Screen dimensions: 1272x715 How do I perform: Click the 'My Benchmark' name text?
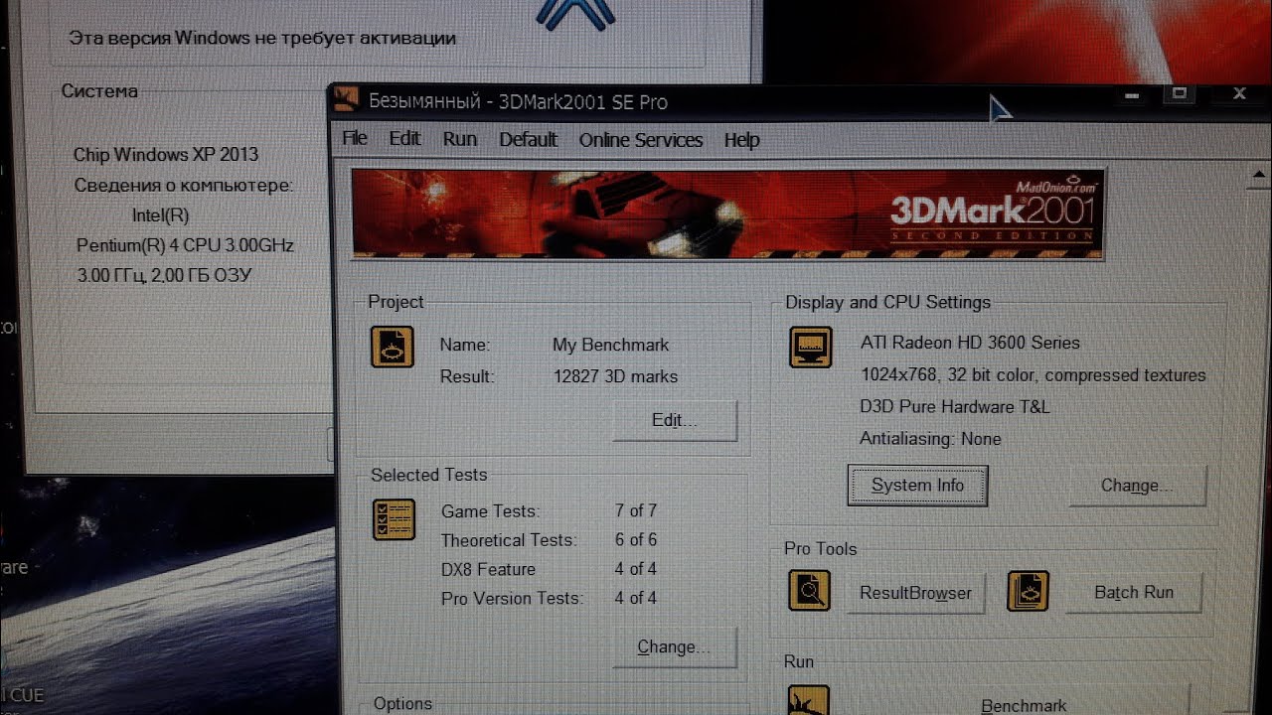pos(610,345)
